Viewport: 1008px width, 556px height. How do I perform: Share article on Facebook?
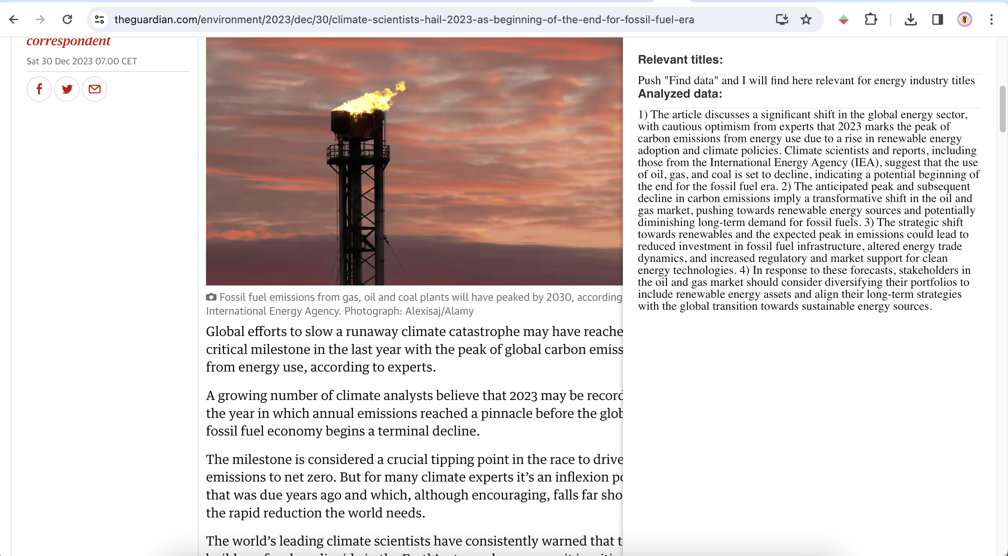tap(39, 89)
